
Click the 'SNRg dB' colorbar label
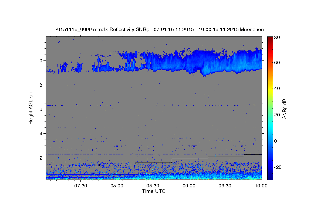pyautogui.click(x=284, y=109)
